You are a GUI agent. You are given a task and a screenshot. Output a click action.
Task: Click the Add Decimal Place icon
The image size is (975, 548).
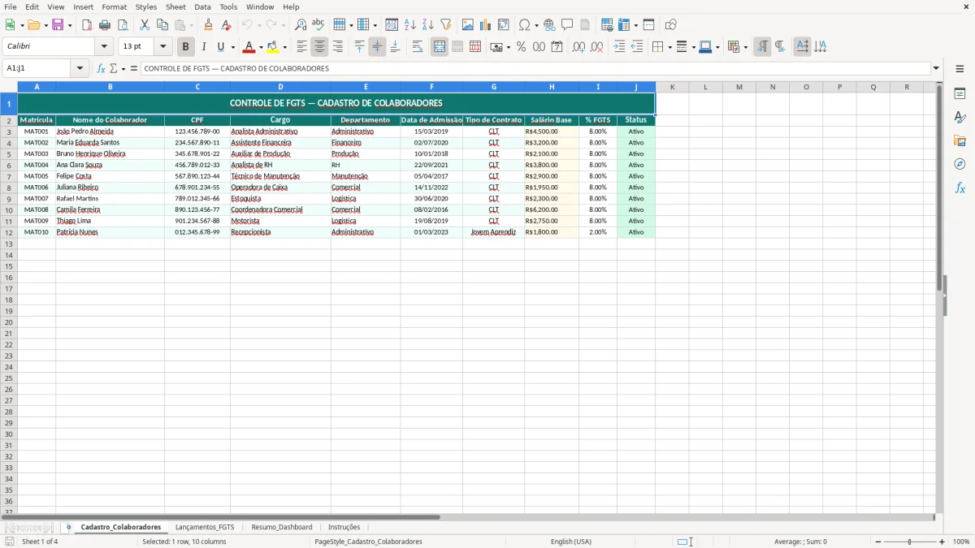(x=578, y=47)
